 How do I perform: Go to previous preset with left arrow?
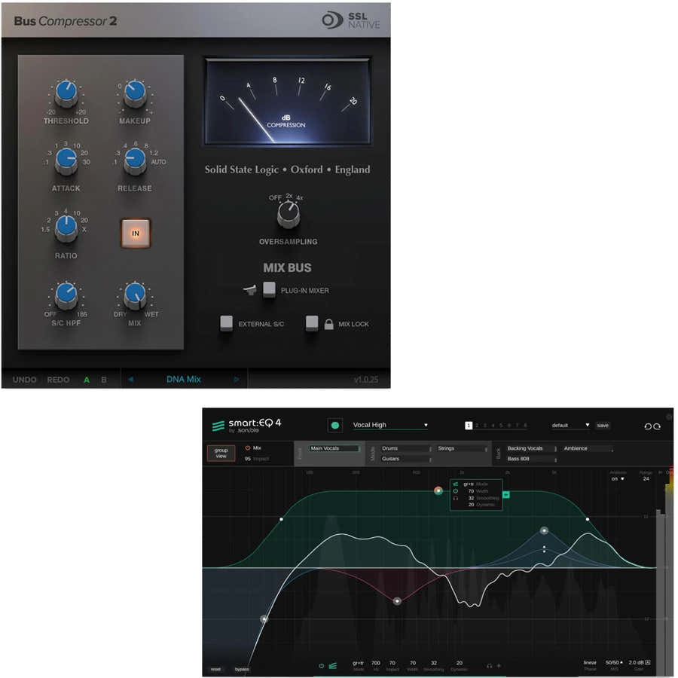click(130, 379)
